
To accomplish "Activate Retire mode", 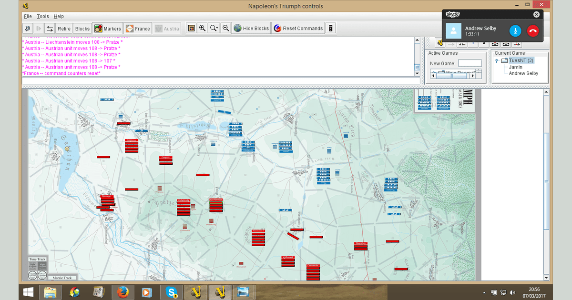I will point(64,28).
